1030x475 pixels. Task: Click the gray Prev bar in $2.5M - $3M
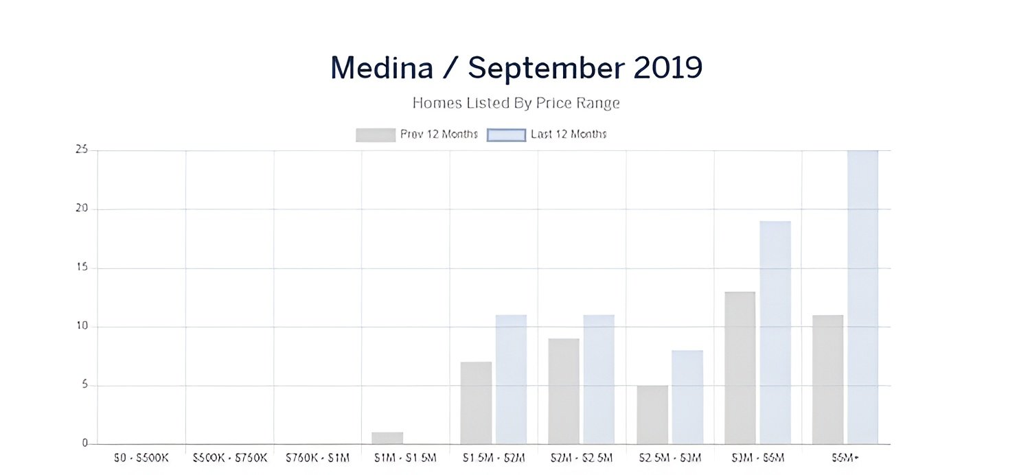pyautogui.click(x=652, y=415)
